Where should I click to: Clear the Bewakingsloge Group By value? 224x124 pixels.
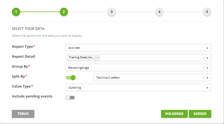coord(204,68)
